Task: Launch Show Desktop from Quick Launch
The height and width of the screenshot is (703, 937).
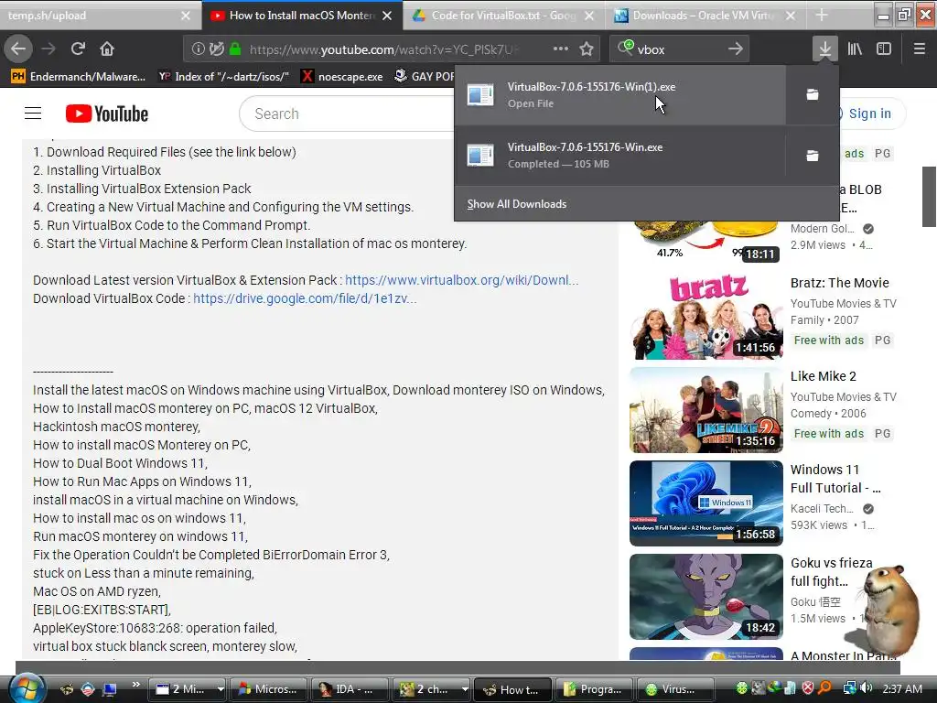Action: 110,689
